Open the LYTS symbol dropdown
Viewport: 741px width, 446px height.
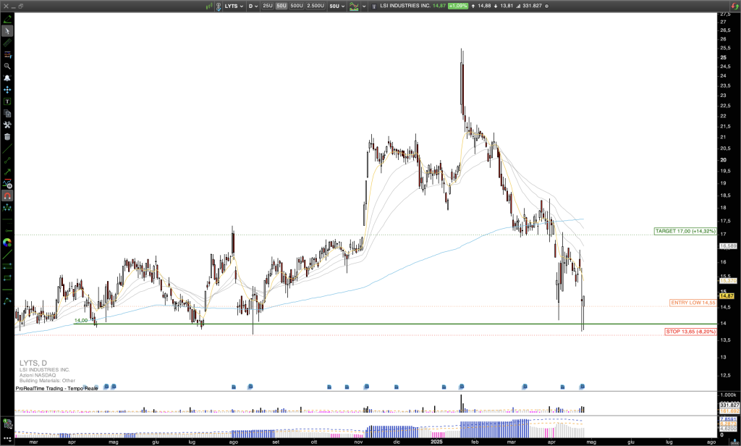click(x=233, y=6)
